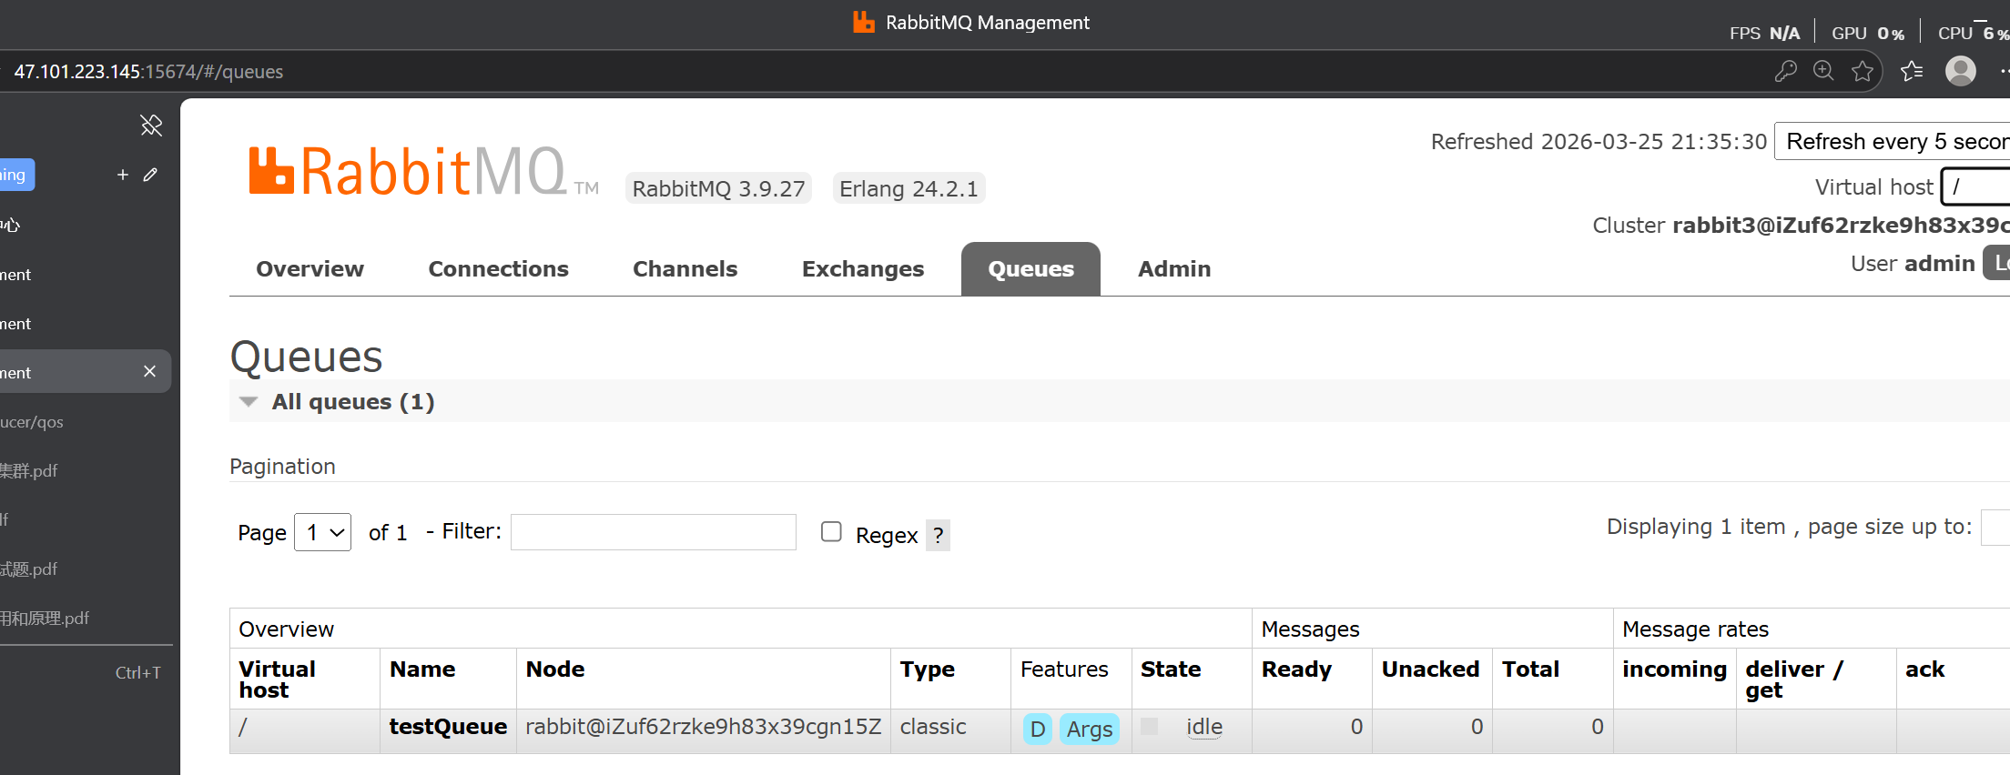
Task: Click the RabbitMQ logo
Action: click(423, 172)
